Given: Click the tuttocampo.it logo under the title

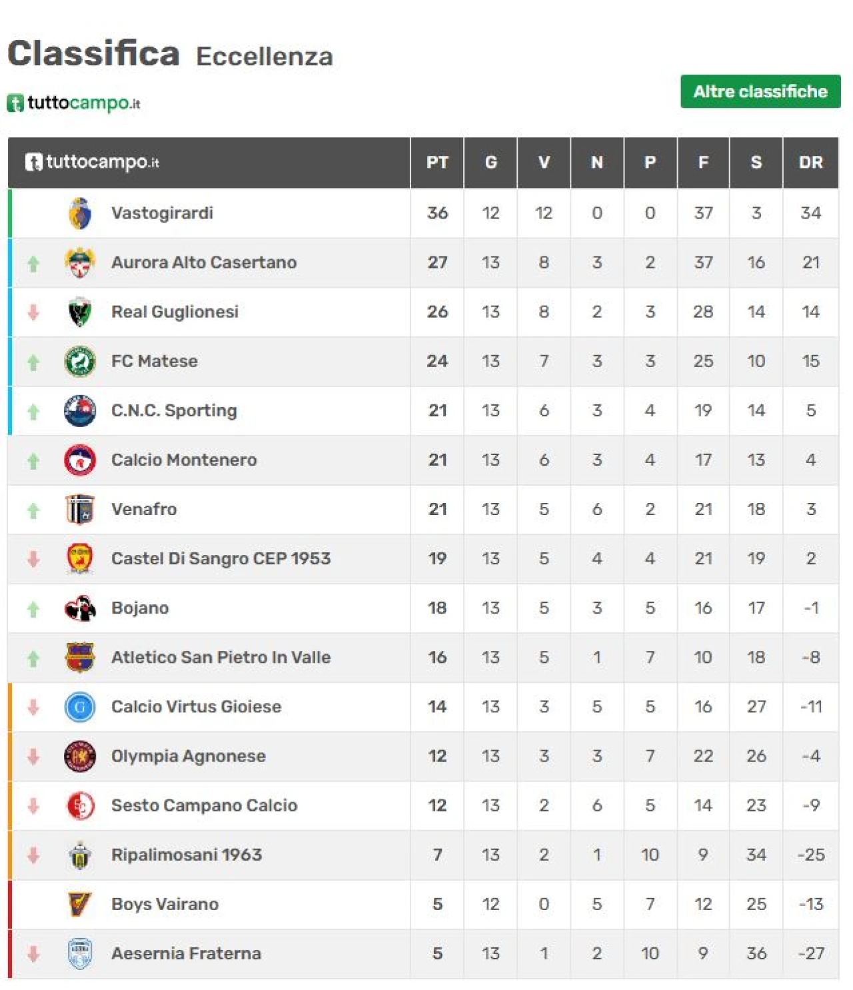Looking at the screenshot, I should point(73,103).
